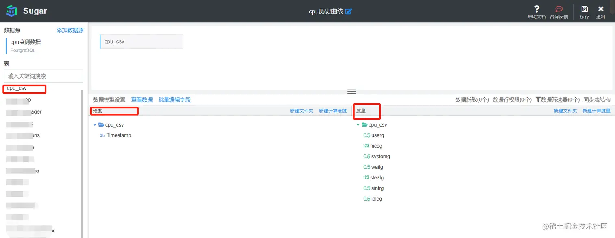Image resolution: width=615 pixels, height=238 pixels.
Task: Select the userg measure field
Action: click(378, 135)
